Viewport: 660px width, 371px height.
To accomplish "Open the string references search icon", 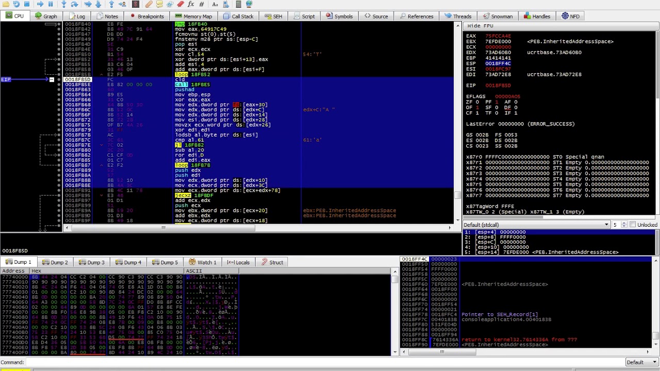I will [x=215, y=4].
